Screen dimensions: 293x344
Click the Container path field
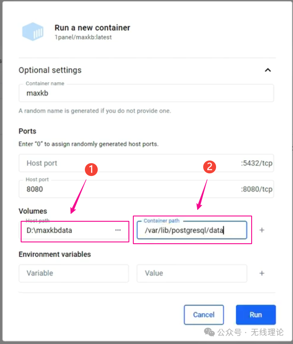coord(191,230)
